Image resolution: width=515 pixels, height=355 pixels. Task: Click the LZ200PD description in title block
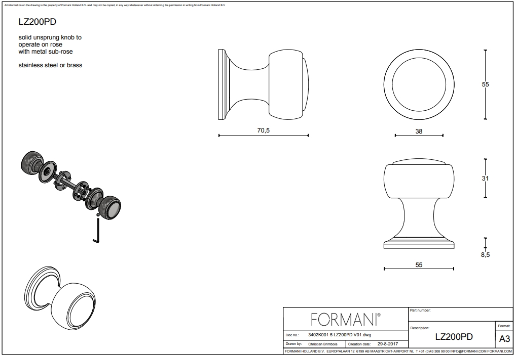click(x=454, y=337)
